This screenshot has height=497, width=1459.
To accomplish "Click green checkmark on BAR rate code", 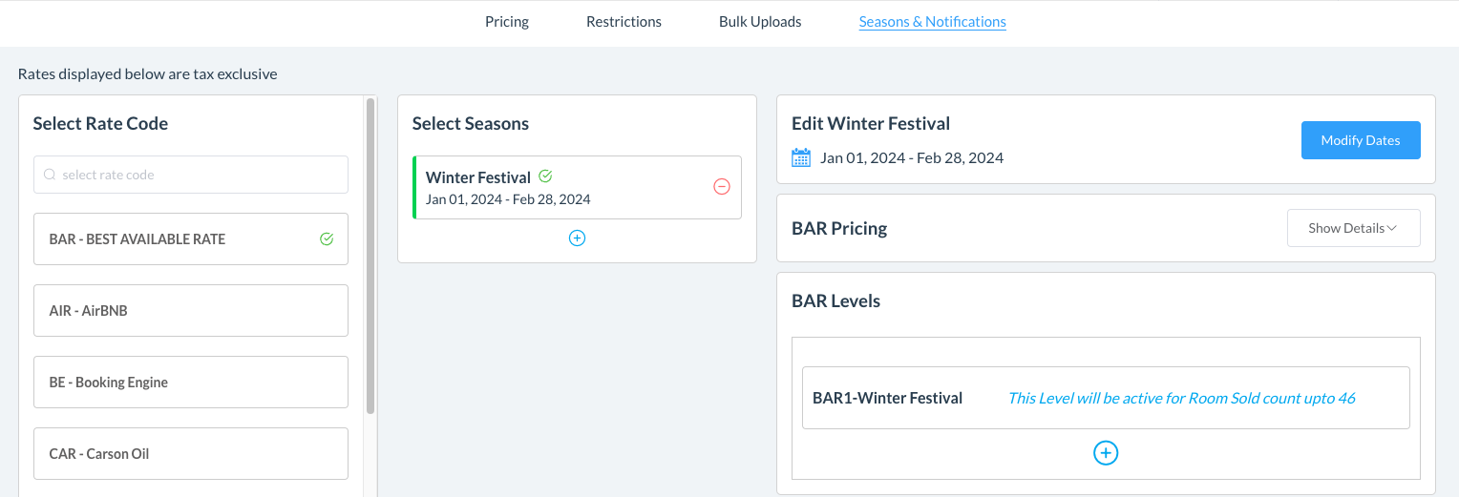I will tap(327, 239).
